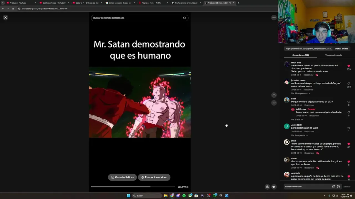Click browser back arrow

point(3,9)
